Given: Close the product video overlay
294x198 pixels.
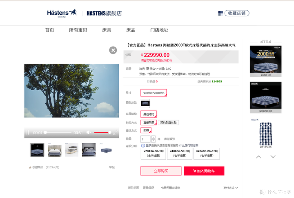Looking at the screenshot, I should coord(113,50).
